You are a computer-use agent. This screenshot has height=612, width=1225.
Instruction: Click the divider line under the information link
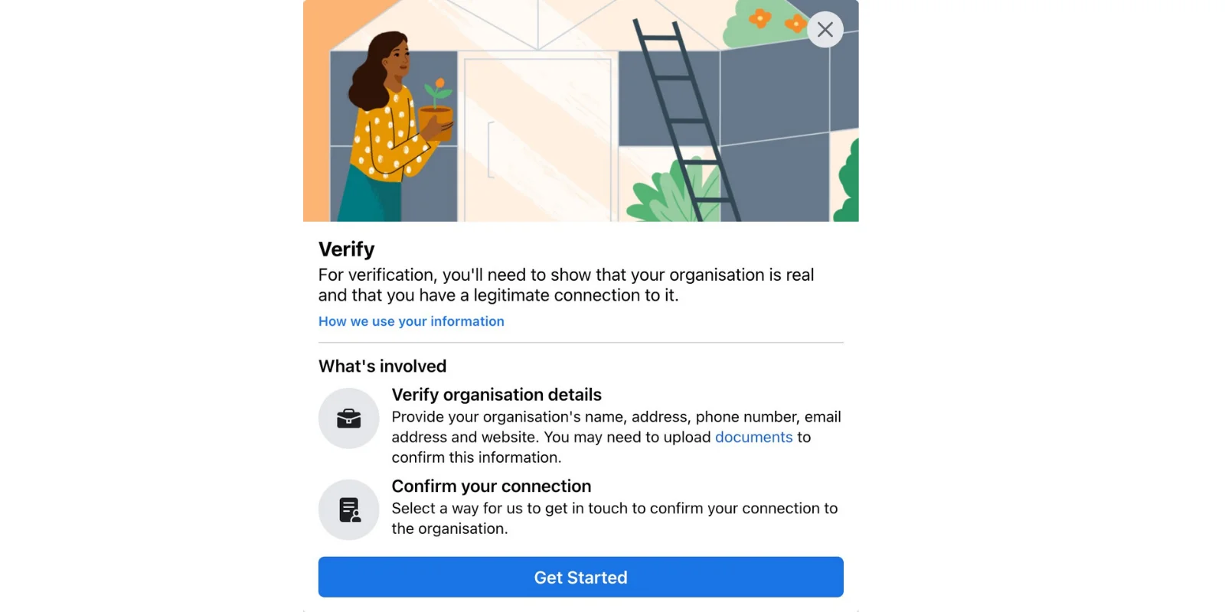[580, 341]
